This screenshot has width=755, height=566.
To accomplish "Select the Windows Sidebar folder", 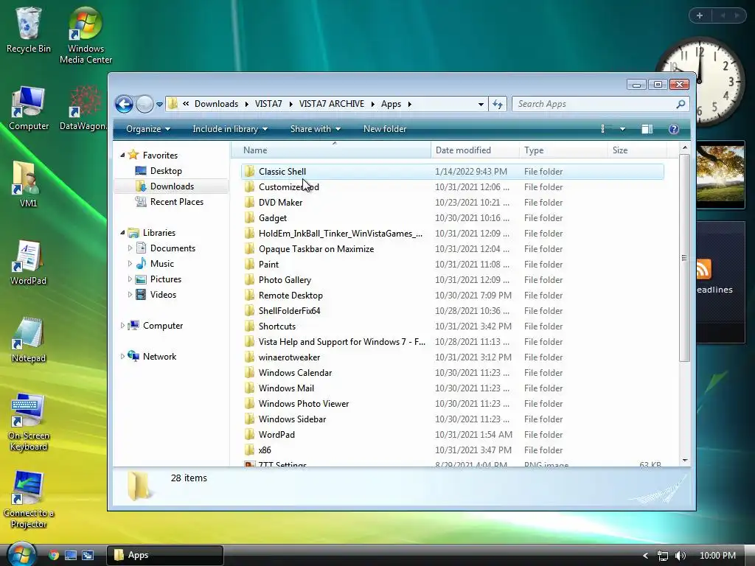I will [452, 419].
